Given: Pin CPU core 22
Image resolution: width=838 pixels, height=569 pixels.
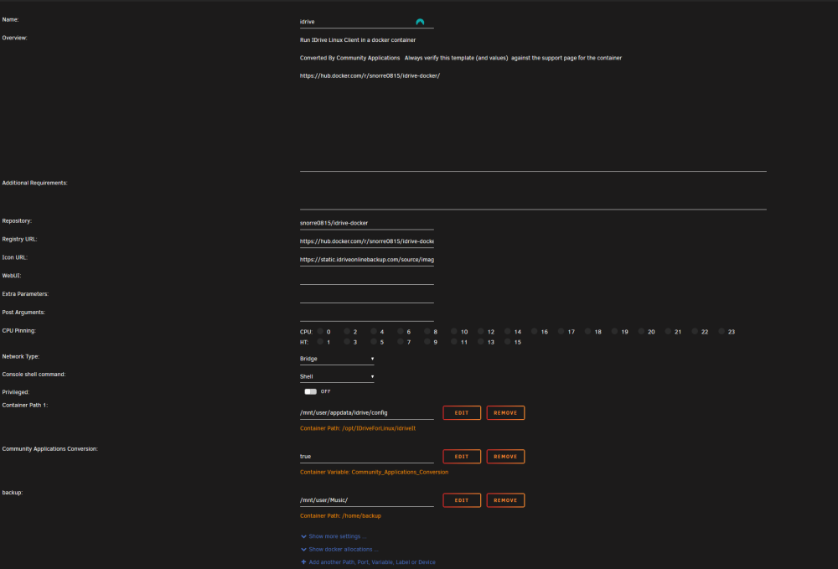Looking at the screenshot, I should [x=695, y=331].
